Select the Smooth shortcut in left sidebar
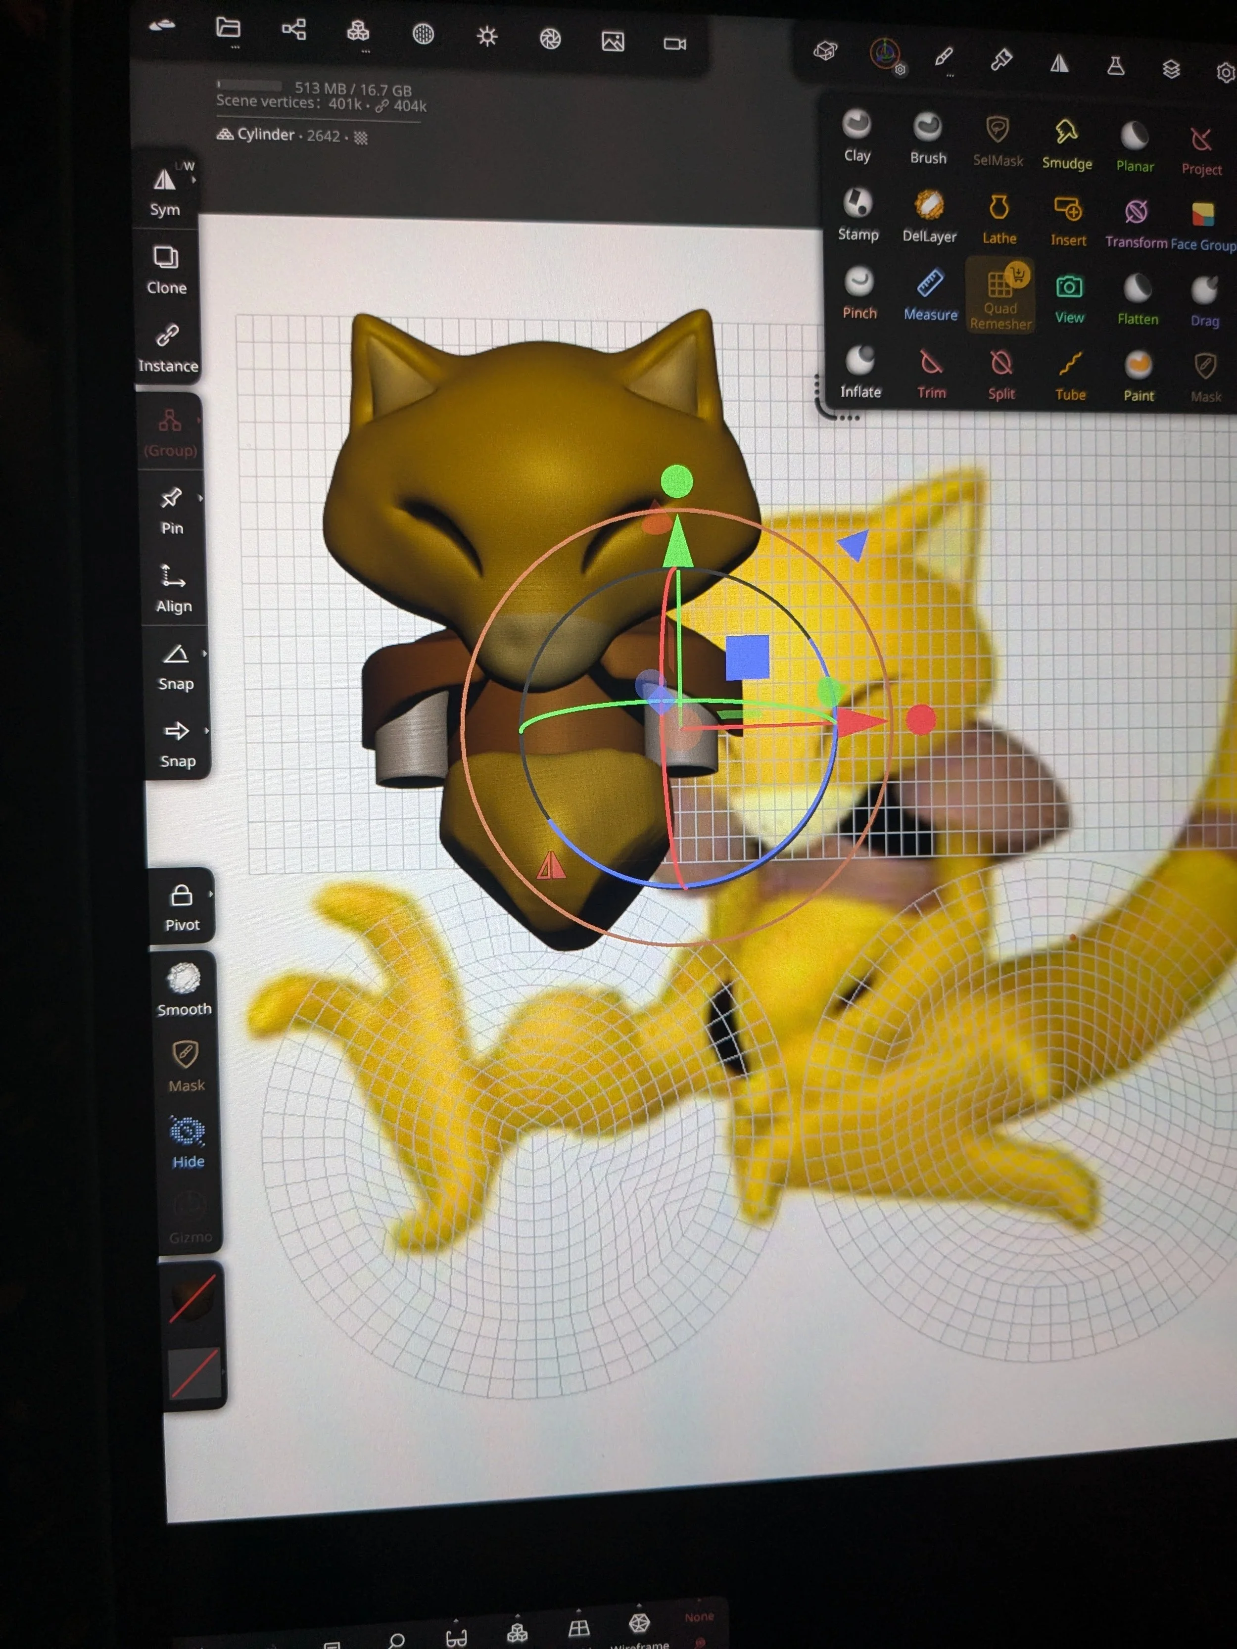1237x1649 pixels. click(x=184, y=990)
